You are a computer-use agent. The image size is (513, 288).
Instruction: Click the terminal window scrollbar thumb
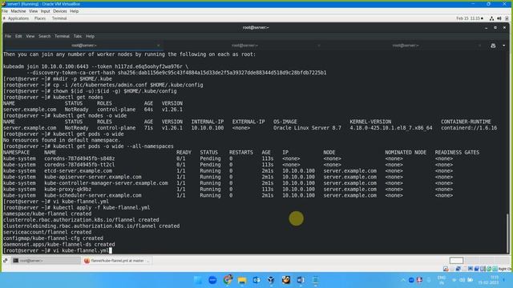pos(507,233)
